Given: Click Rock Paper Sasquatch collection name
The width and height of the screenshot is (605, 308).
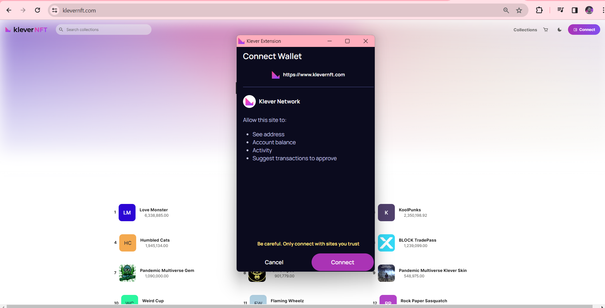Looking at the screenshot, I should click(424, 301).
